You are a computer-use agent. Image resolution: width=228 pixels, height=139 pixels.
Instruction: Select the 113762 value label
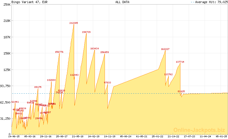pyautogui.click(x=168, y=74)
